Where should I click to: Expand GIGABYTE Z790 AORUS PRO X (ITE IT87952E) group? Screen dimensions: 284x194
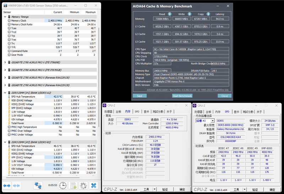click(x=5, y=70)
